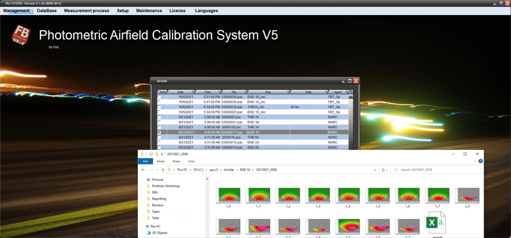Click the search icon in the Date column header
Image resolution: width=511 pixels, height=238 pixels.
click(x=193, y=92)
